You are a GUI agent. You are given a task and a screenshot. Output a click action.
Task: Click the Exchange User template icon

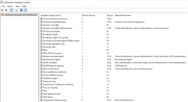pos(41,47)
